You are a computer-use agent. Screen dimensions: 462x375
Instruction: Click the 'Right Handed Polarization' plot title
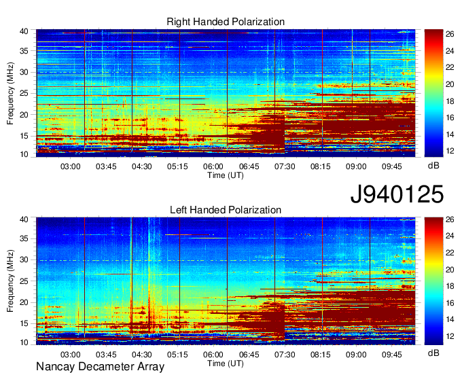(226, 22)
